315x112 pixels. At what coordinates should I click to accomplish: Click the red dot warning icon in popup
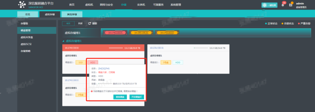tap(92, 91)
